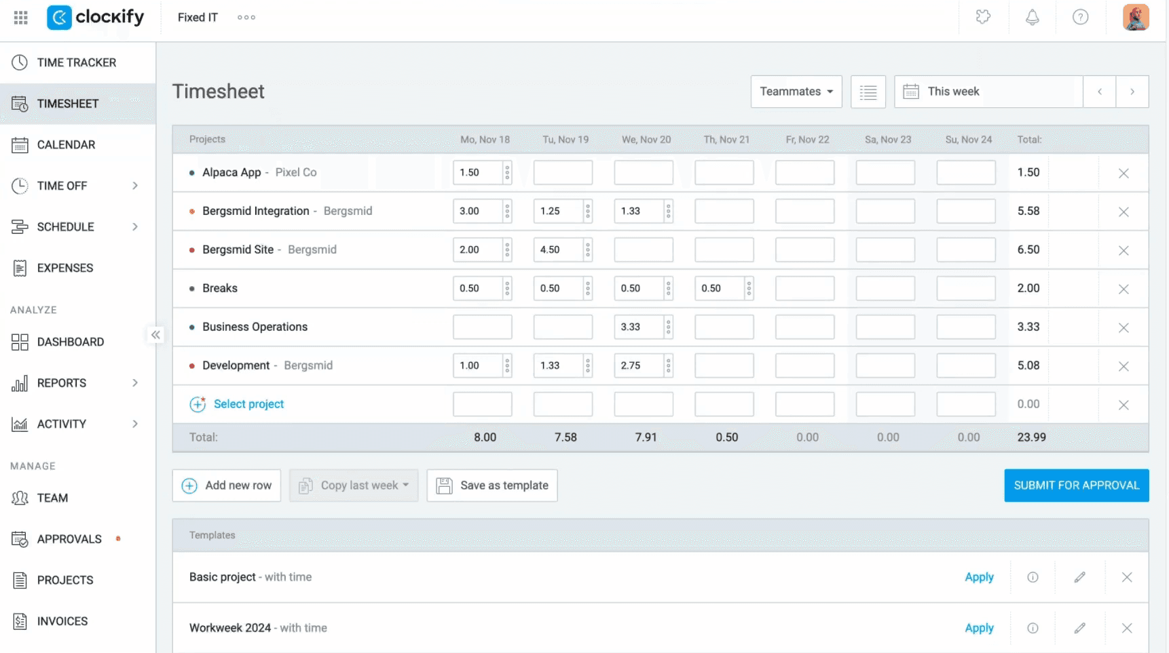Click Submit for Approval button

pyautogui.click(x=1077, y=486)
